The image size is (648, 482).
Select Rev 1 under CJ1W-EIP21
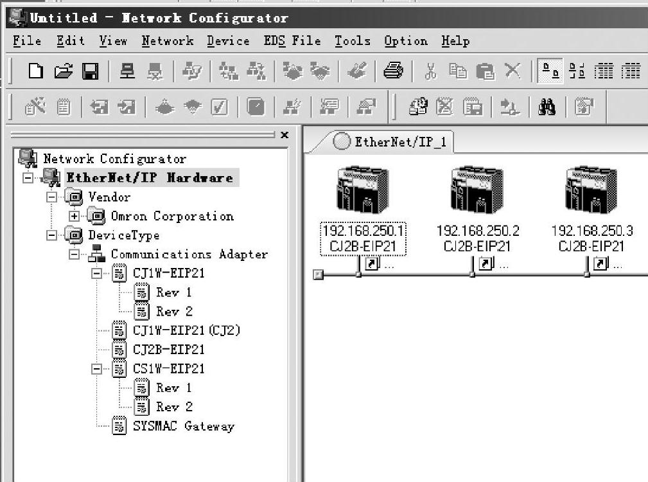click(x=173, y=292)
